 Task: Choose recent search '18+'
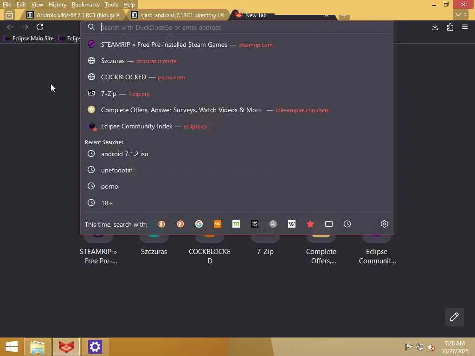point(237,203)
